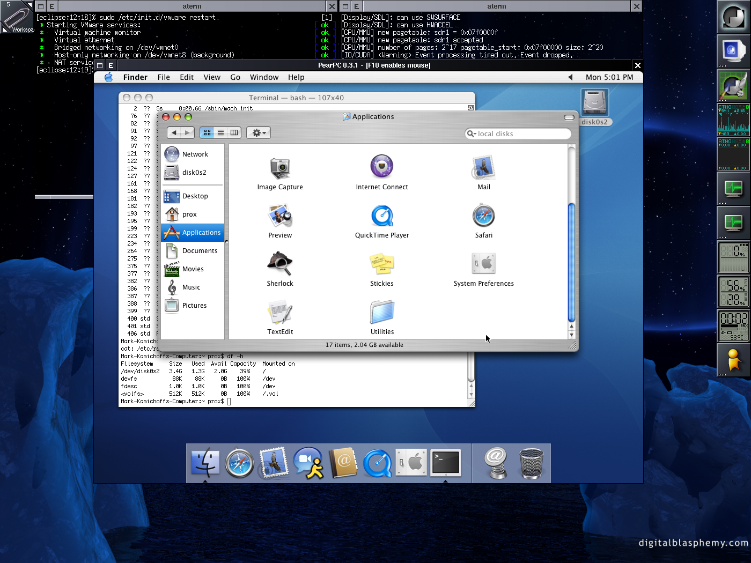Select the QuickTime Player application icon
751x563 pixels.
382,216
